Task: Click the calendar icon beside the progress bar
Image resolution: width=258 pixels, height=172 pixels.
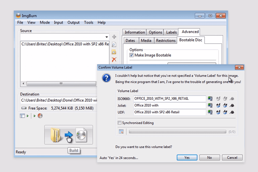Action: (121, 132)
